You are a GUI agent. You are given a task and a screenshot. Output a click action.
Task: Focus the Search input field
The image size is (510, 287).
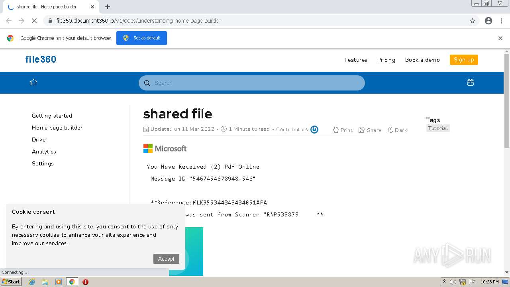click(252, 83)
